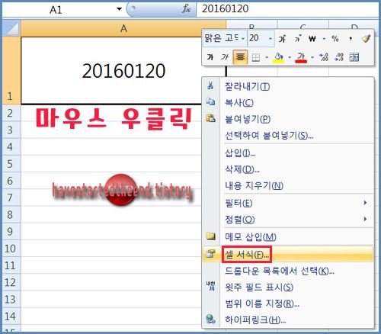Select 내용 지우기(N)
This screenshot has height=334, width=381.
pos(288,185)
